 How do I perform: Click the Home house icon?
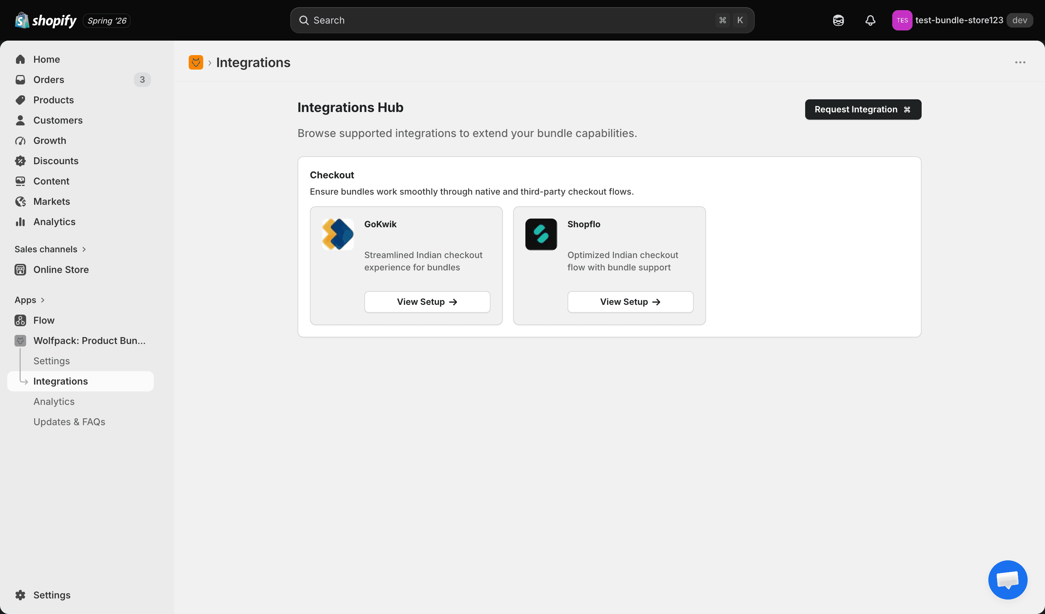20,59
